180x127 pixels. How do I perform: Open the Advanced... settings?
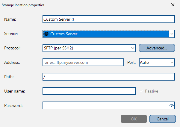tap(157, 48)
